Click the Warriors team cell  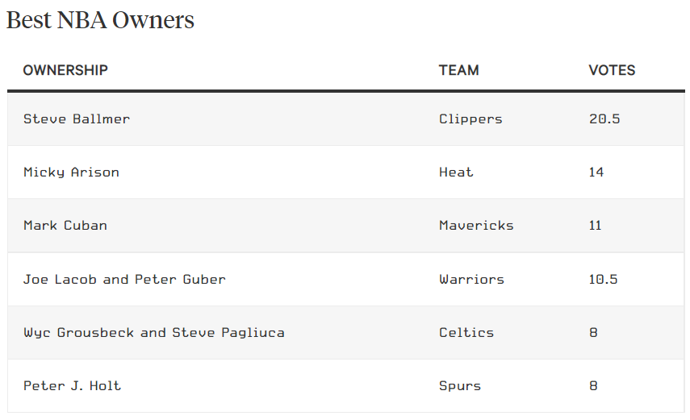click(x=471, y=279)
